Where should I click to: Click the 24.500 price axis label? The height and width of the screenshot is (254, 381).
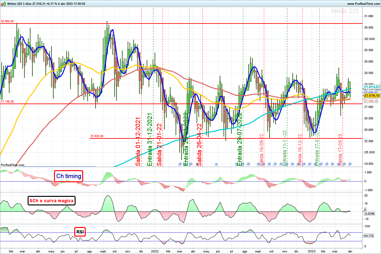click(368, 164)
